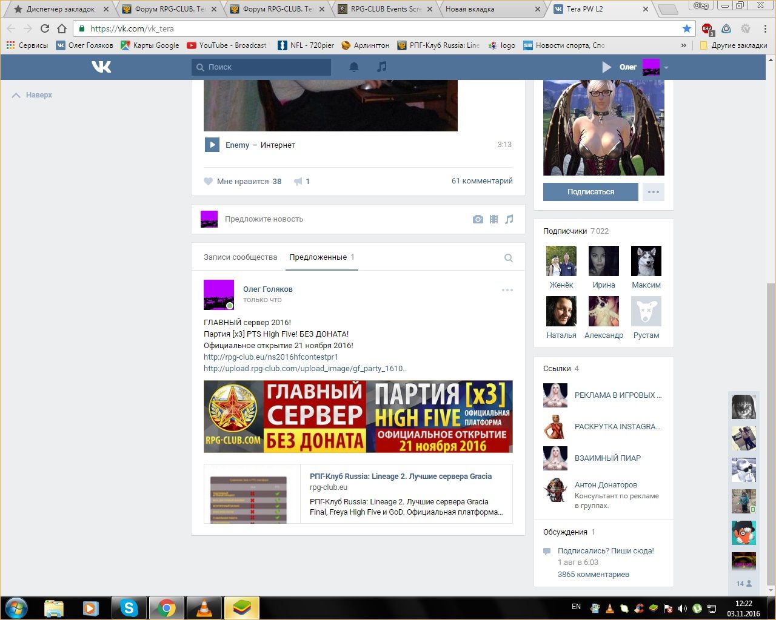
Task: Open three-dots menu beside Подписаться button
Action: [x=653, y=192]
